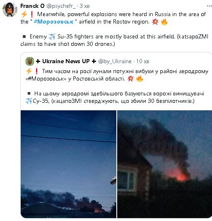The height and width of the screenshot is (221, 212).
Task: Click the 10 хв quoted tweet timestamp
Action: 143,61
